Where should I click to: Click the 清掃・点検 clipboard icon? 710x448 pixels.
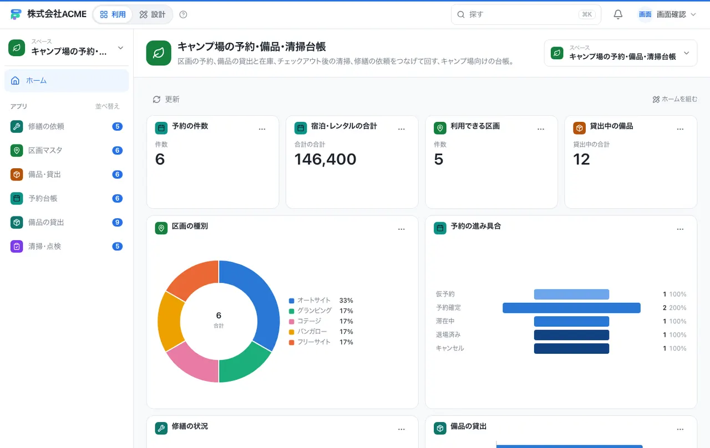(17, 246)
